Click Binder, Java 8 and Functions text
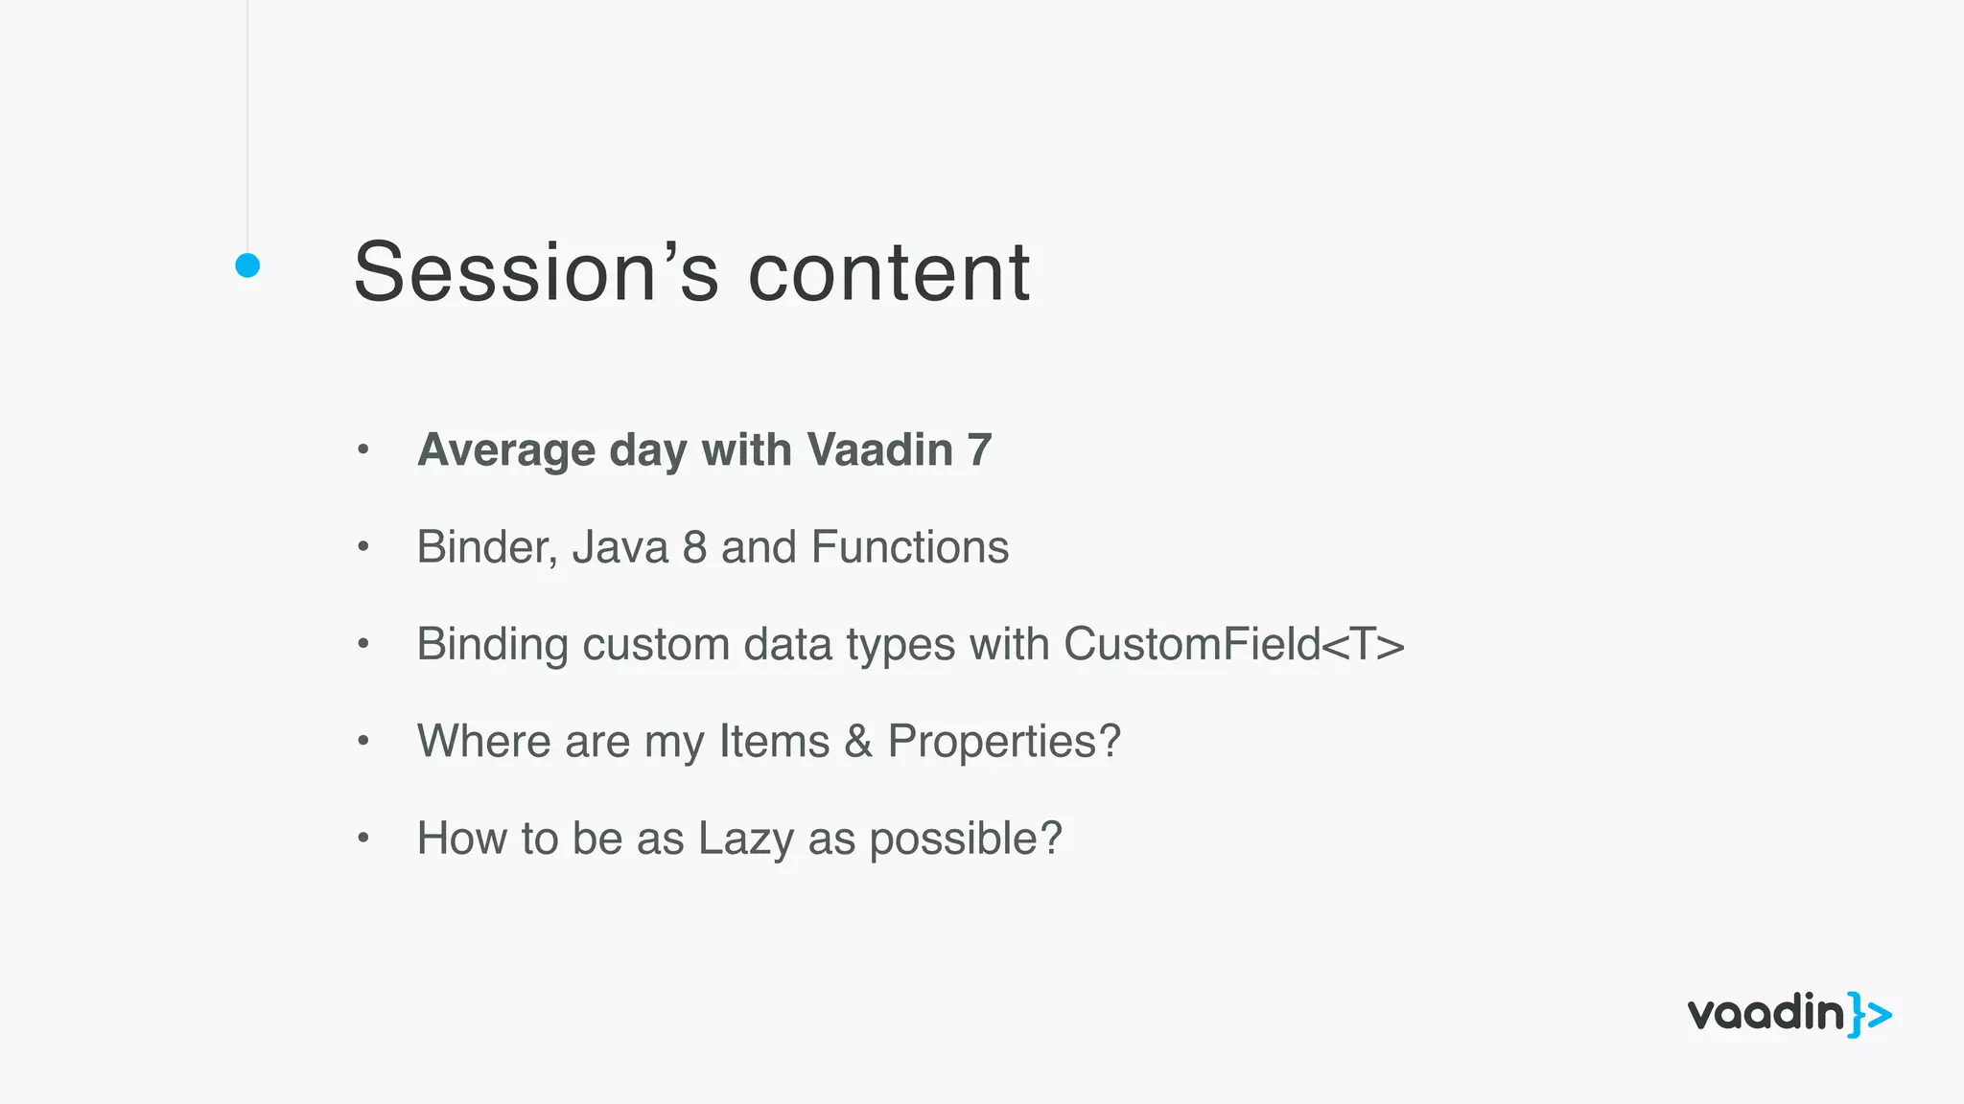 tap(712, 547)
